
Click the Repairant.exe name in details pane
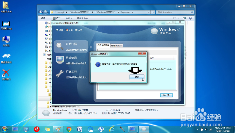pyautogui.click(x=60, y=110)
